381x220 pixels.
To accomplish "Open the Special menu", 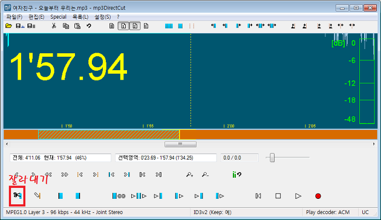I will point(58,17).
